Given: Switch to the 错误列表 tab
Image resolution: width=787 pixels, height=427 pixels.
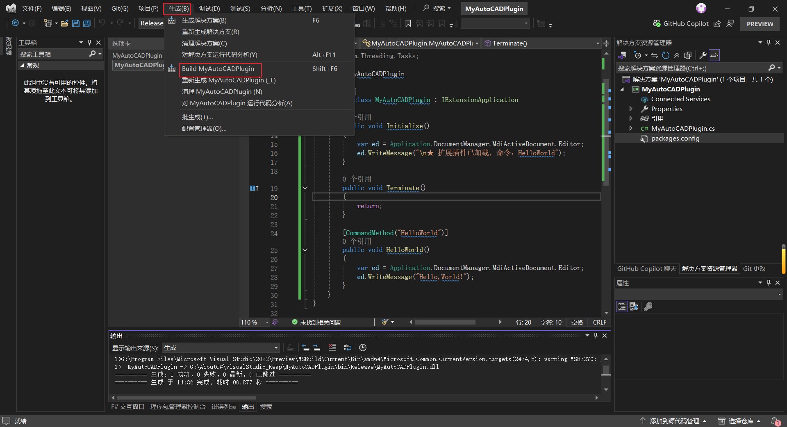Looking at the screenshot, I should coord(224,407).
